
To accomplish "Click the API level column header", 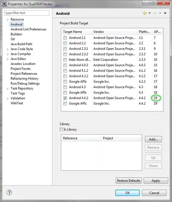I will tap(157, 32).
